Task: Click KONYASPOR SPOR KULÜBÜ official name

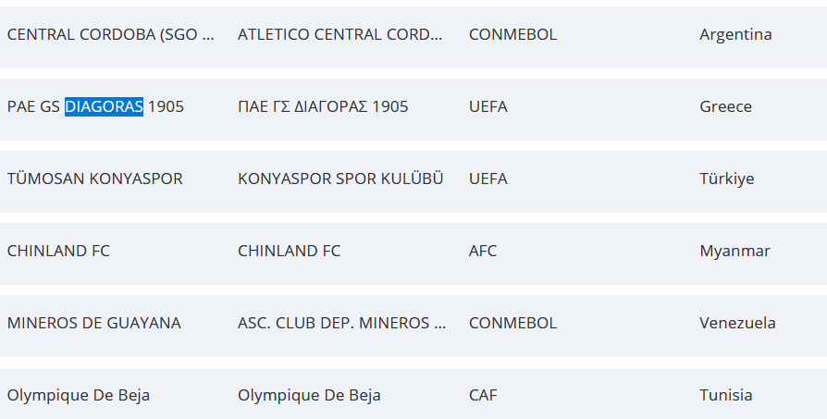Action: pyautogui.click(x=340, y=179)
